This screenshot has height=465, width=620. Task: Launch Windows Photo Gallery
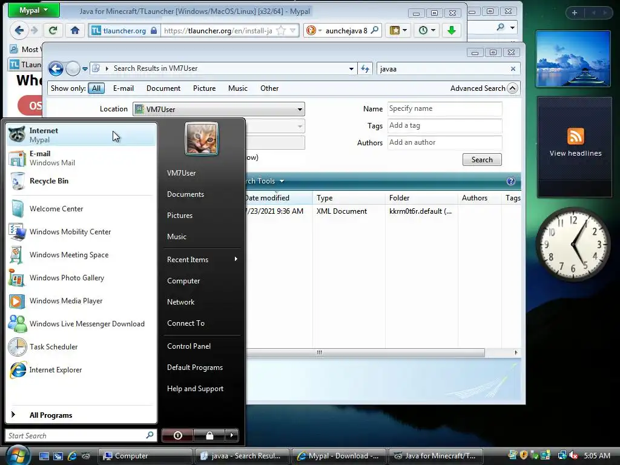coord(81,277)
